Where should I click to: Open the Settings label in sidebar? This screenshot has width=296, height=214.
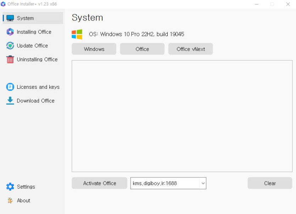click(x=26, y=187)
